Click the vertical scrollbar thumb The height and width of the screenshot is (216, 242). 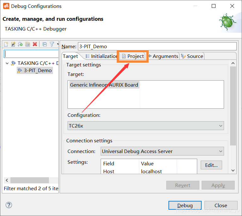pos(233,106)
